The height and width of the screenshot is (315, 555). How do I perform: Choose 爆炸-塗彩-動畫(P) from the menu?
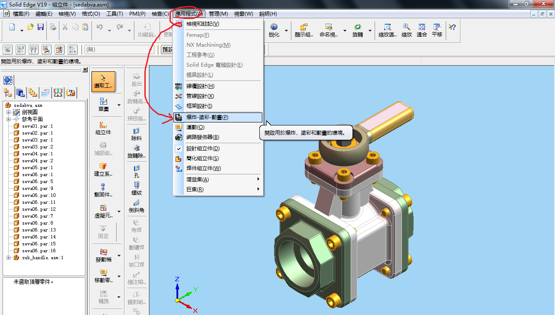point(218,117)
